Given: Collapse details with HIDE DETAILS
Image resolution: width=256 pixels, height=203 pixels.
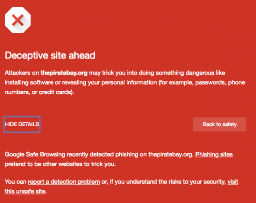Looking at the screenshot, I should [22, 125].
